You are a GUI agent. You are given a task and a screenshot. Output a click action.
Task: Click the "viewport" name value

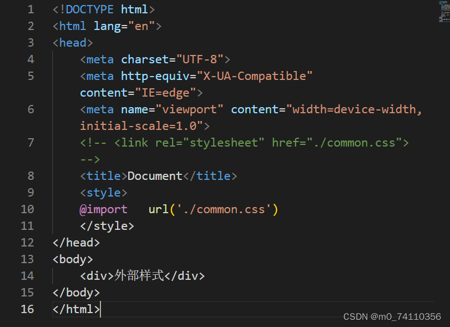(x=189, y=110)
